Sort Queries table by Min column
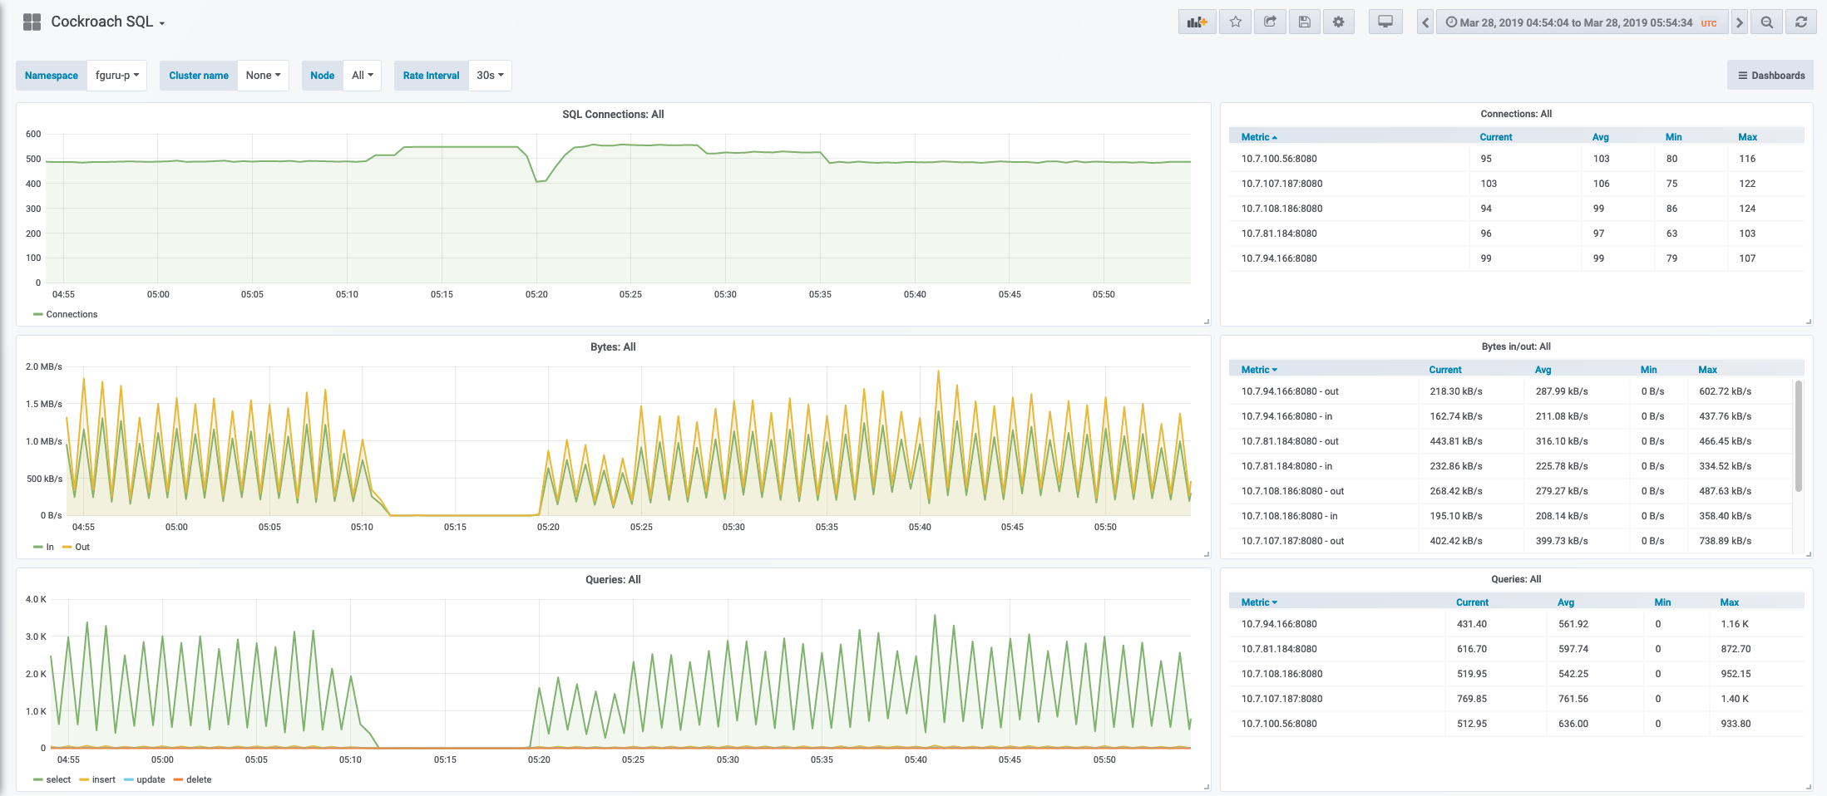The image size is (1827, 796). pyautogui.click(x=1662, y=602)
